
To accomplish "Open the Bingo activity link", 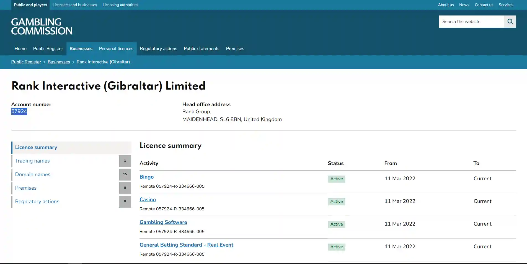I will tap(147, 177).
